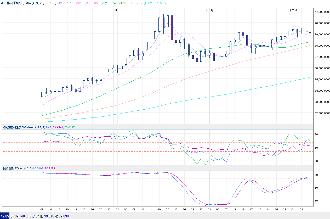Screen dimensions: 330x219
Task: Click the 十一月 month marker
Action: pyautogui.click(x=209, y=10)
